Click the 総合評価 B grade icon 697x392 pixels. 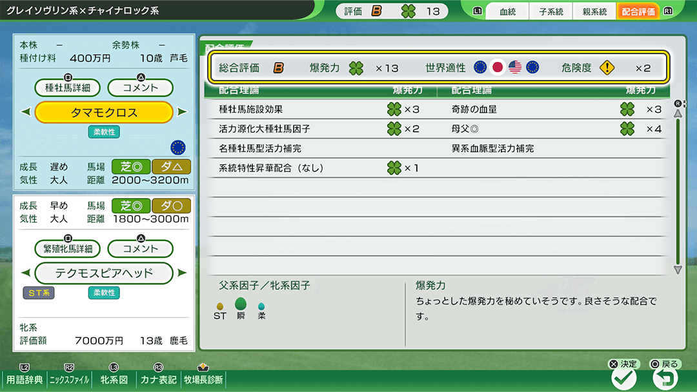point(278,68)
